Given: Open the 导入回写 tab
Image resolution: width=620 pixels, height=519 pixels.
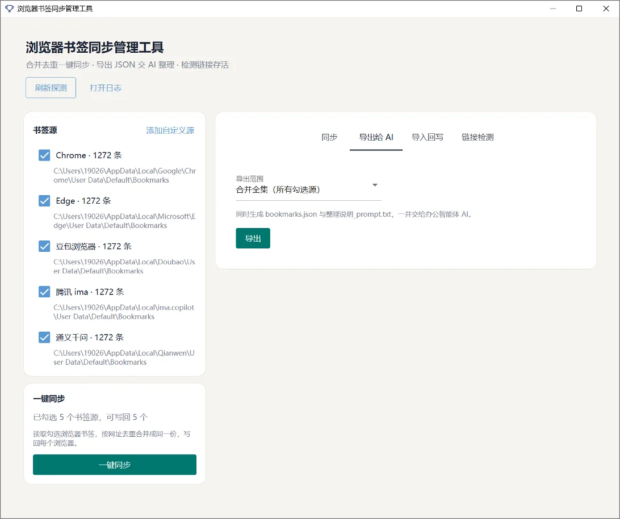Looking at the screenshot, I should tap(428, 137).
